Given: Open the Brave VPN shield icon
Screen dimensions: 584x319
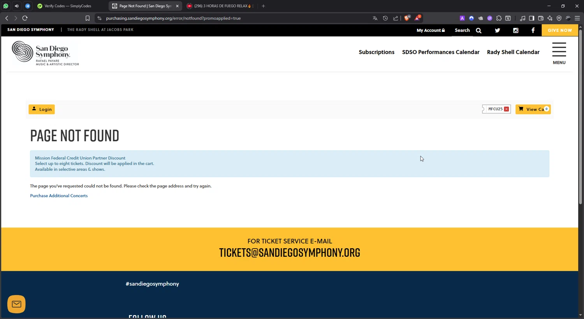Looking at the screenshot, I should pos(559,18).
